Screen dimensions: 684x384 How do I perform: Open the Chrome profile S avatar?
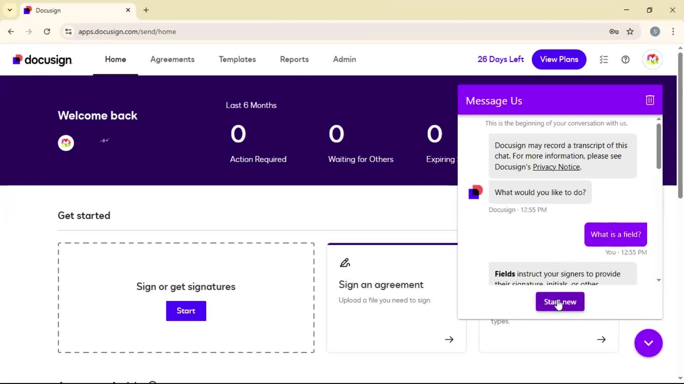655,32
